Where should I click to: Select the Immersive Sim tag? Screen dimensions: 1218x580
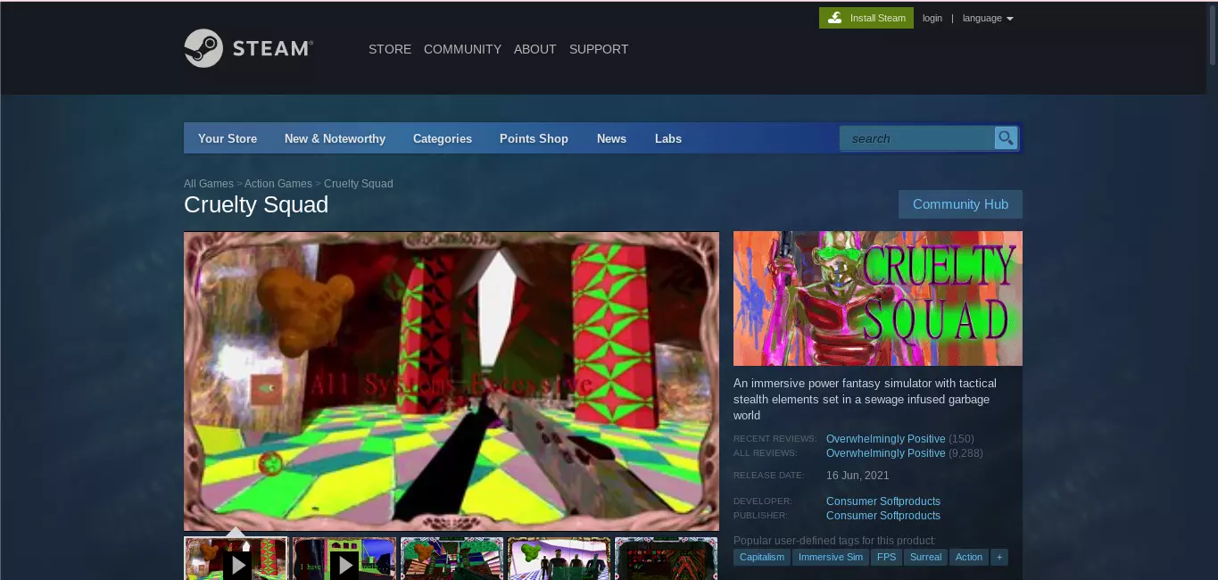pos(831,557)
